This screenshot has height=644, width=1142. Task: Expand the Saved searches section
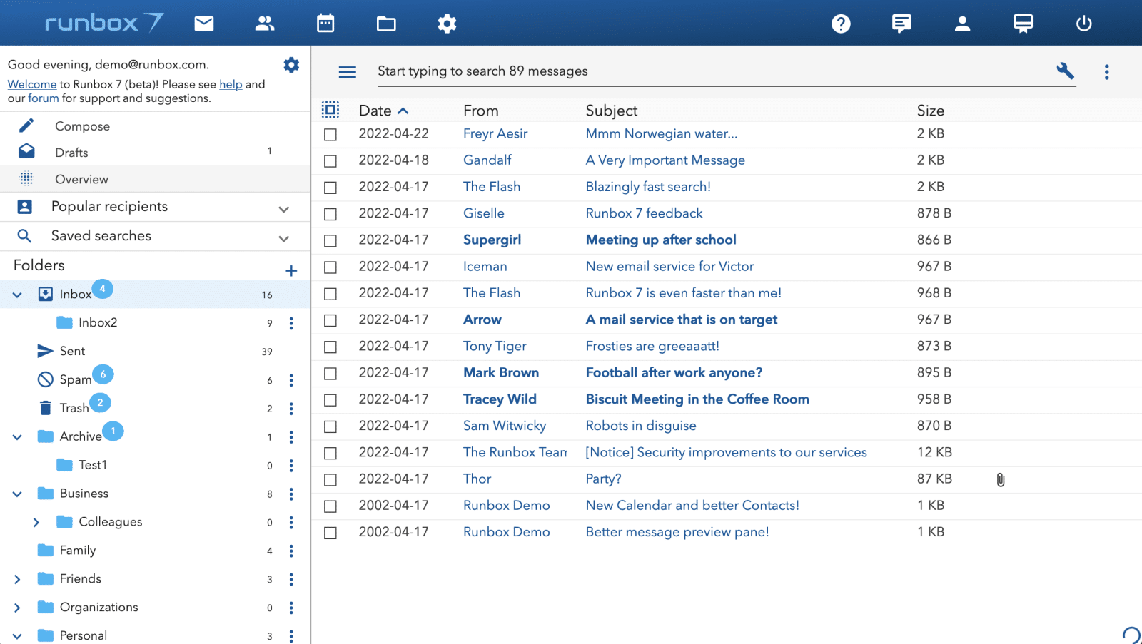284,237
